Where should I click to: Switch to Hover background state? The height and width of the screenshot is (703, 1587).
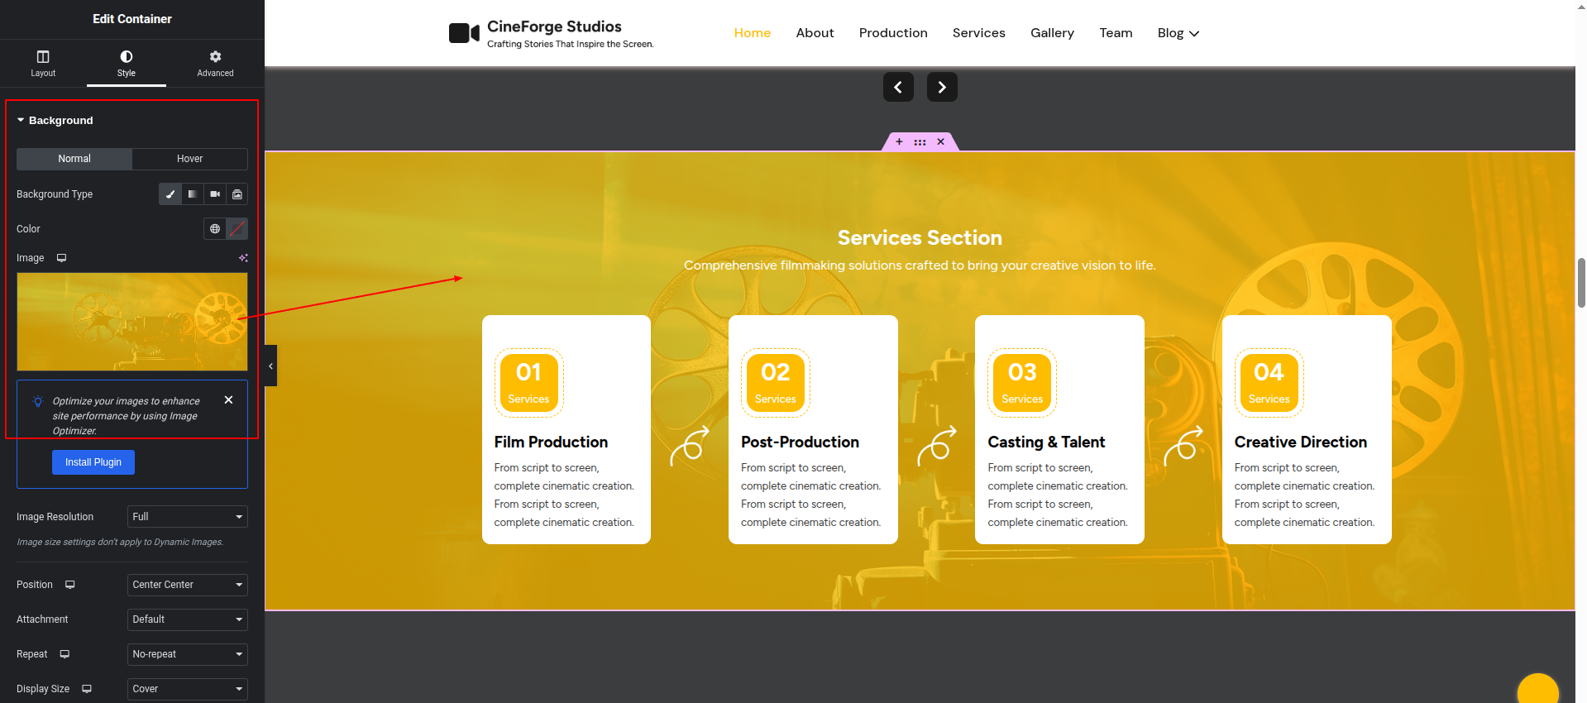189,159
